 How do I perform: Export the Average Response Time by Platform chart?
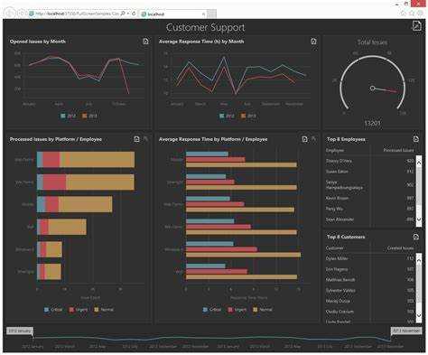coord(304,139)
